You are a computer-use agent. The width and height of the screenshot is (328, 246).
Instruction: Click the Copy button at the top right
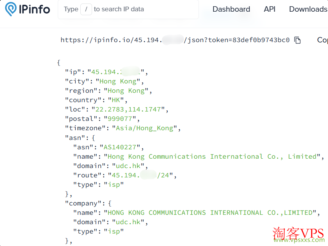coord(322,40)
